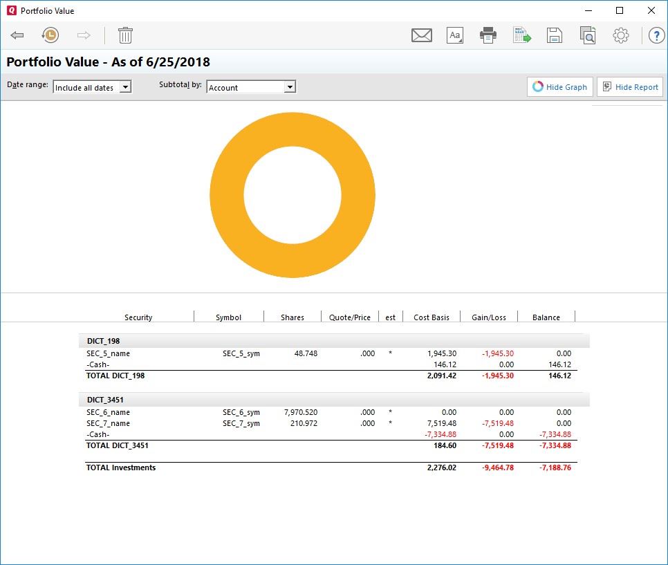
Task: Open the find and replace preview icon
Action: tap(588, 35)
